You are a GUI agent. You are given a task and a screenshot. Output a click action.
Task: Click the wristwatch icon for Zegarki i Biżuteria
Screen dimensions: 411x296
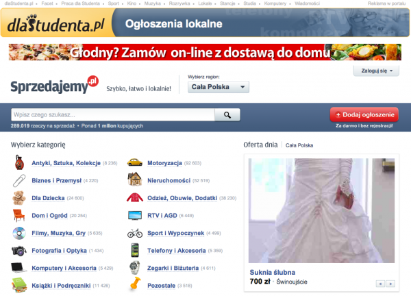(135, 268)
